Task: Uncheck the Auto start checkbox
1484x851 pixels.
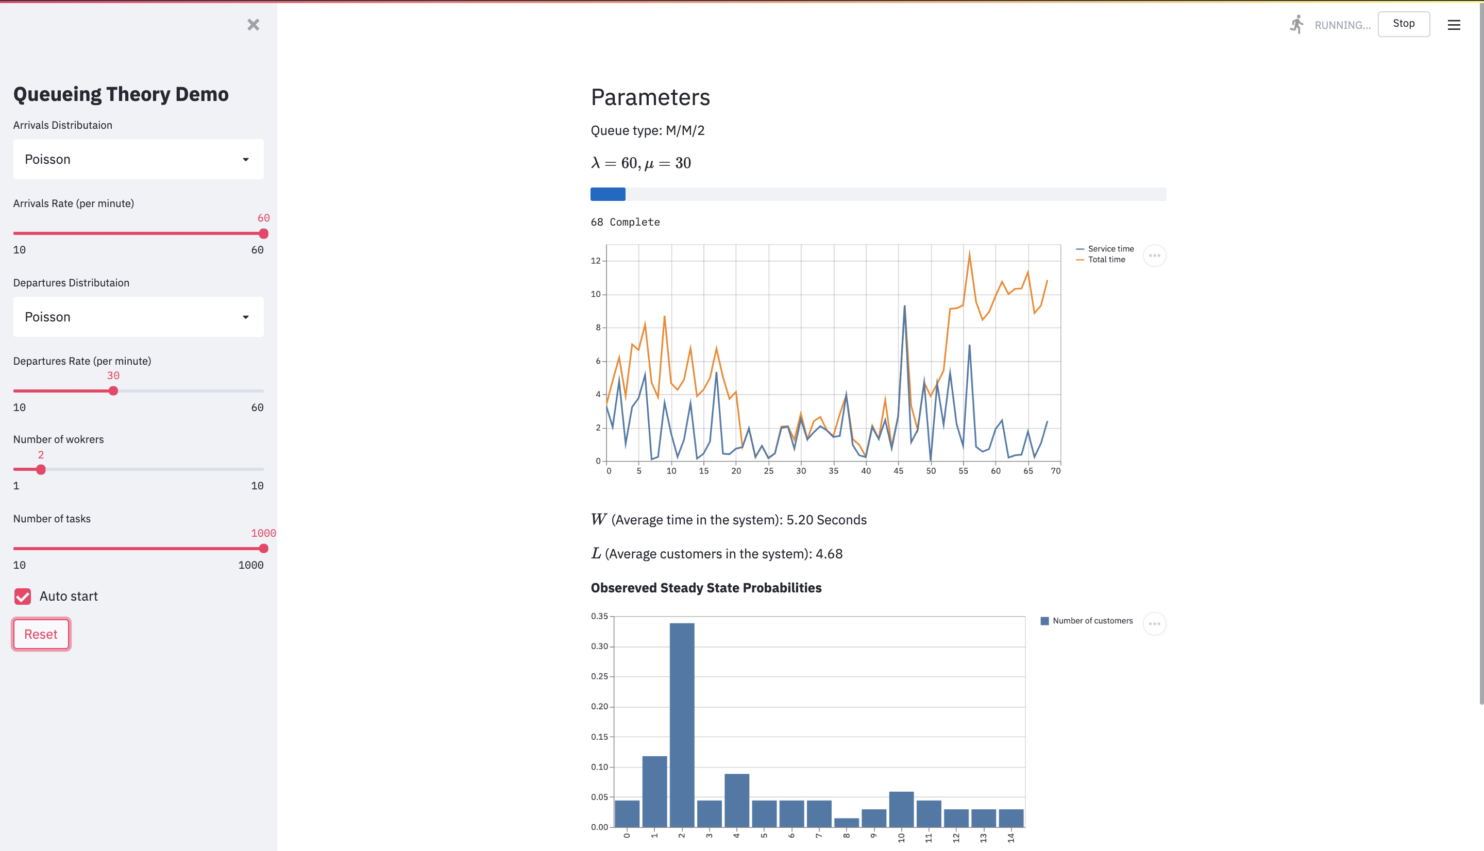Action: coord(23,596)
